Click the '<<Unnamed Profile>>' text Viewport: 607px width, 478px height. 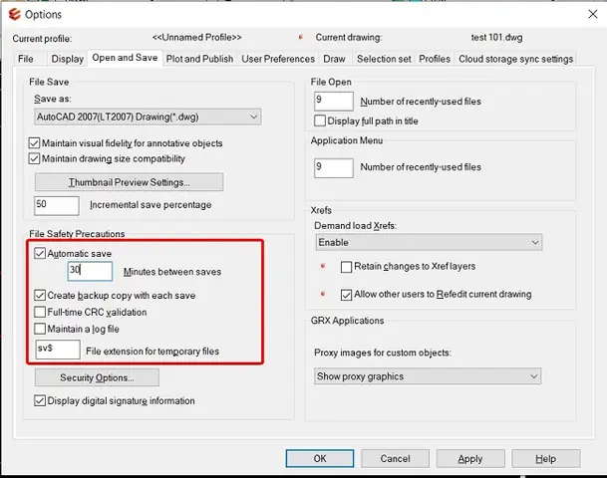[196, 38]
